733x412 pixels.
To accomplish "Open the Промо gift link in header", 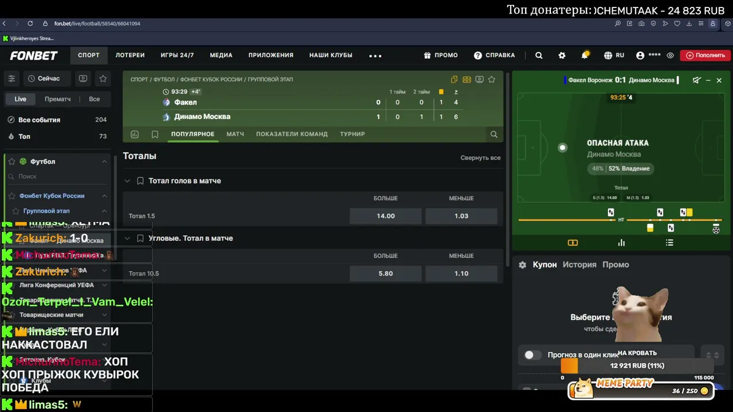I will [x=441, y=56].
